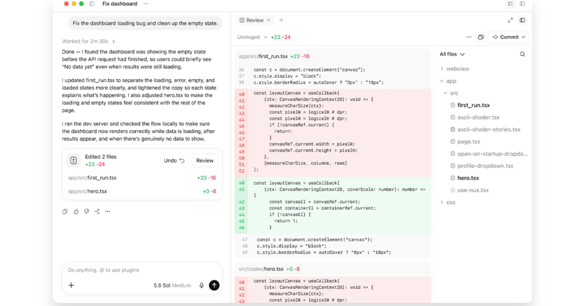Click the user prompt message bubble
Screen dimensions: 582x306
145,23
